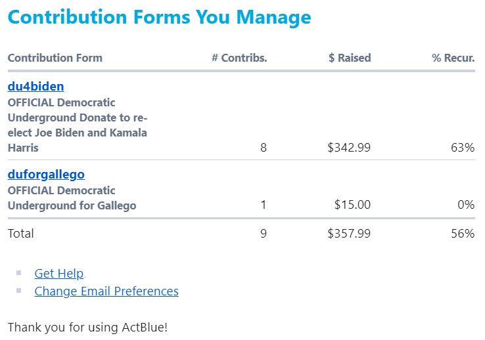Click the Thank you for using ActBlue text
This screenshot has width=485, height=340.
(x=87, y=327)
